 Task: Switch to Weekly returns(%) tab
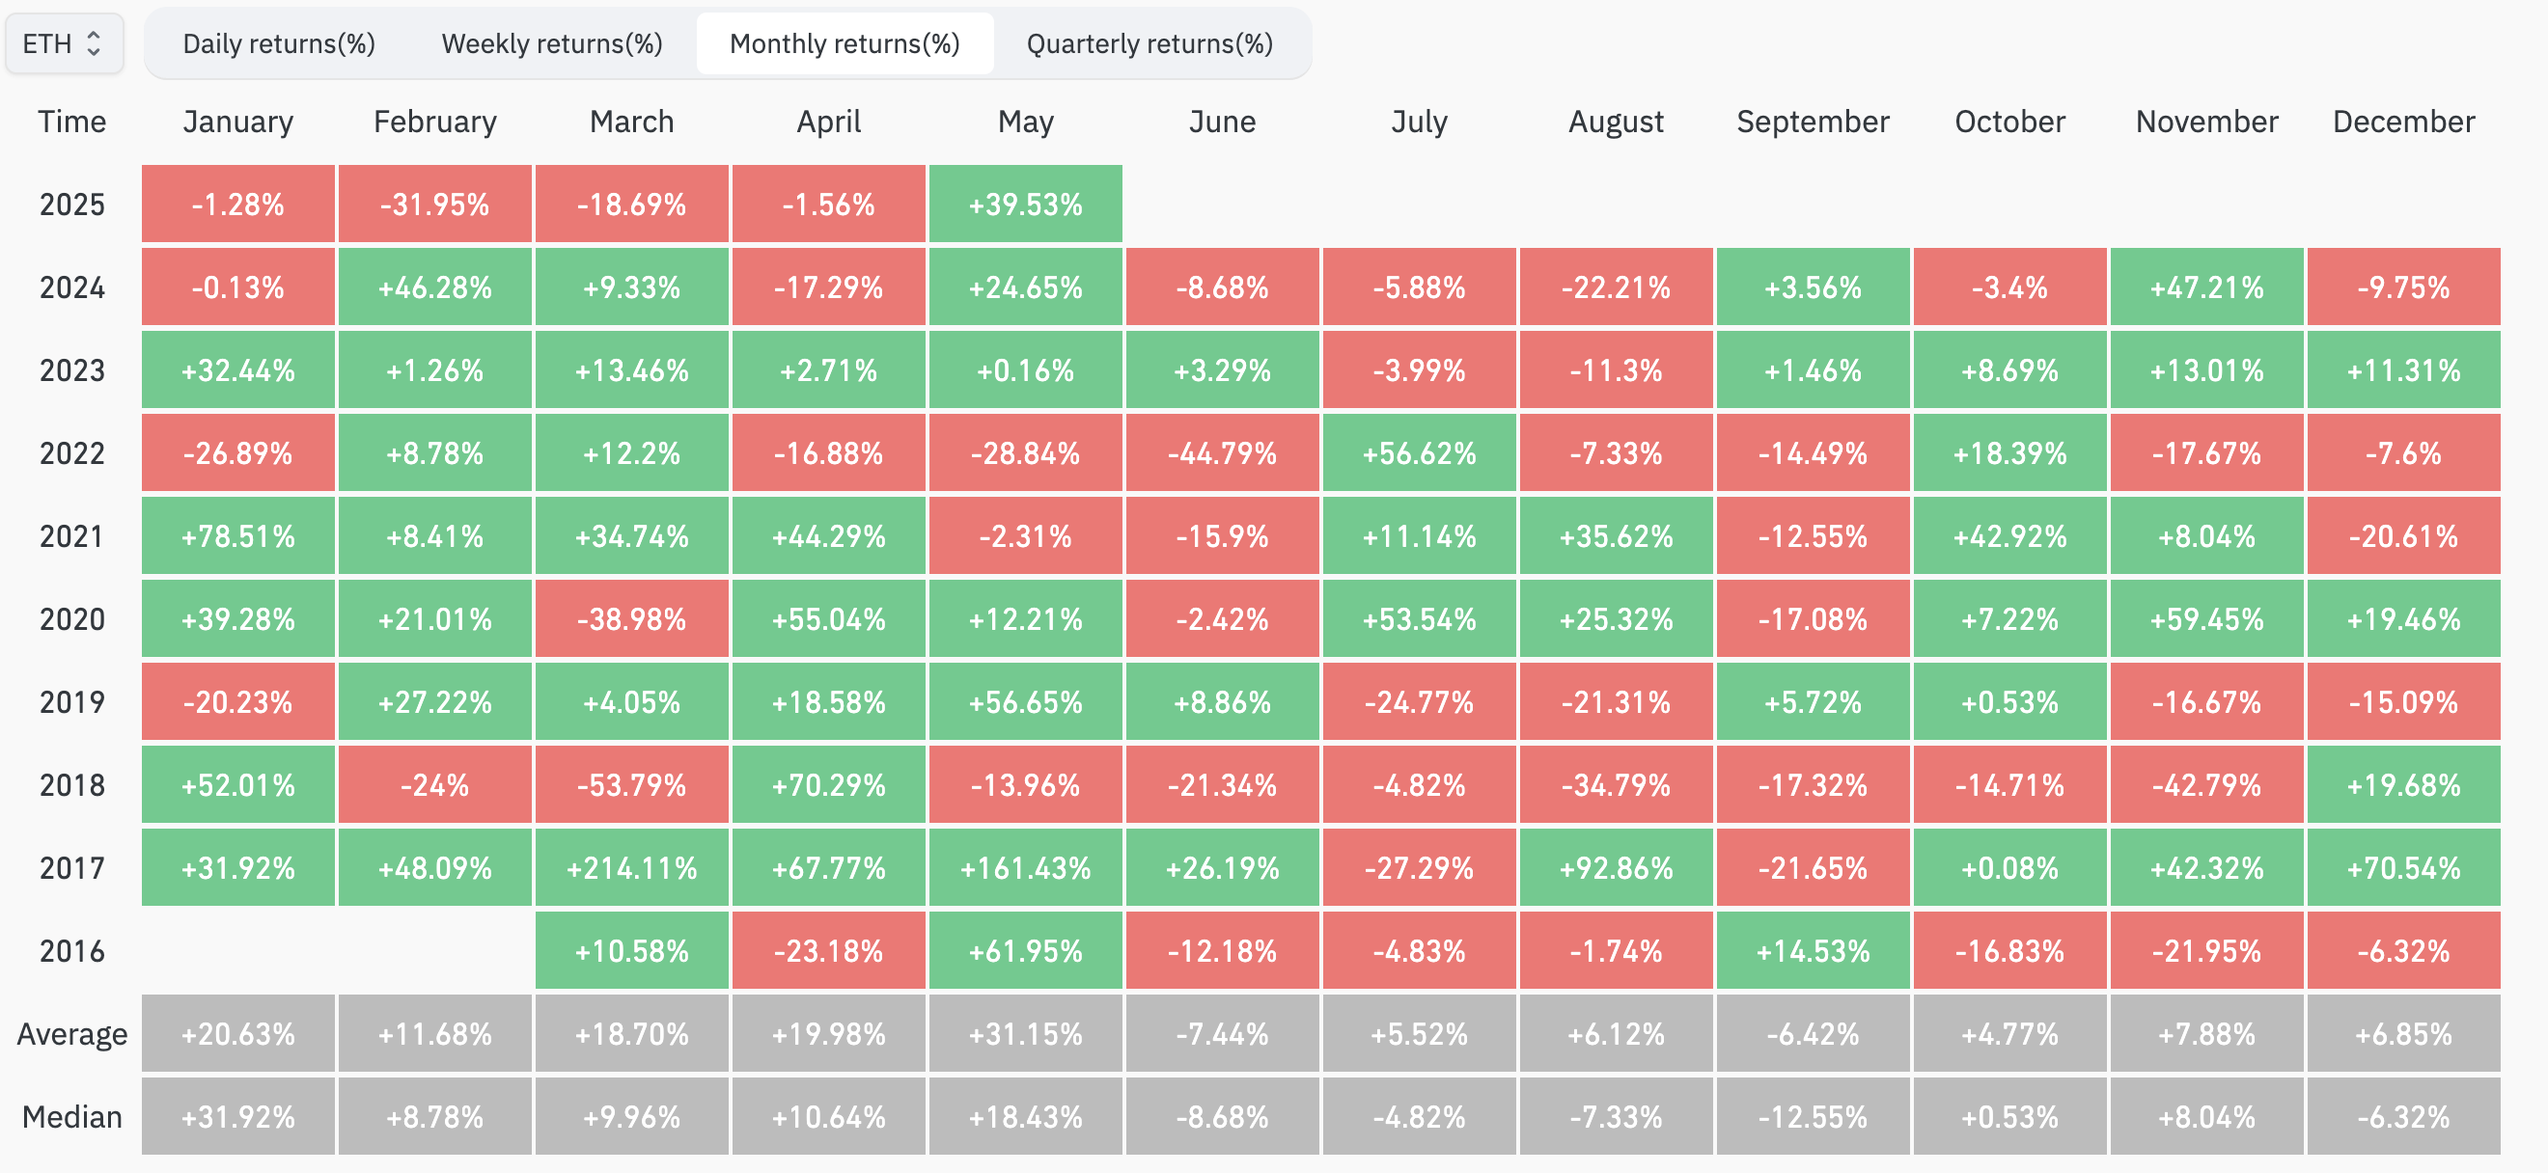tap(552, 43)
